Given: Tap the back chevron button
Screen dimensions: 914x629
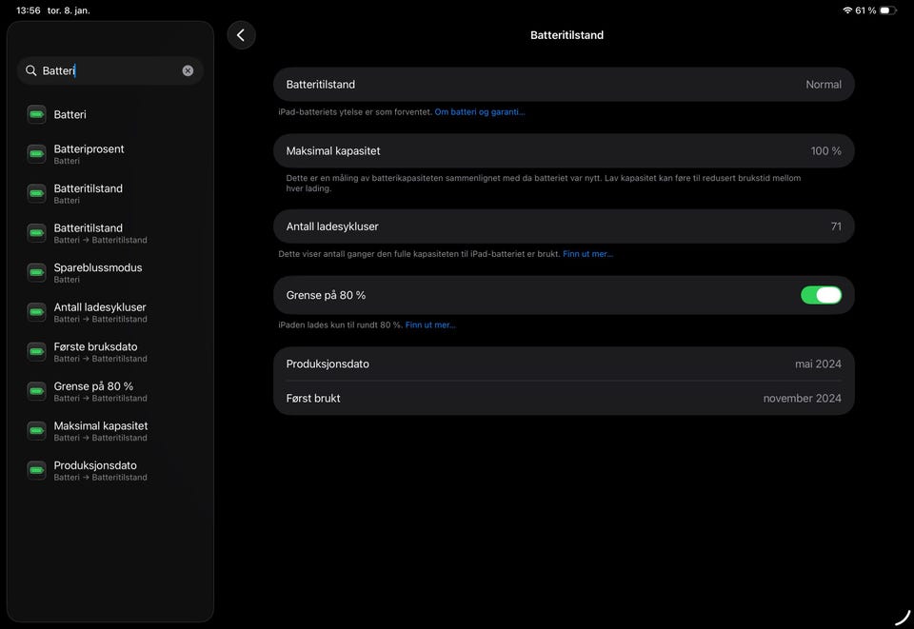Looking at the screenshot, I should [241, 35].
